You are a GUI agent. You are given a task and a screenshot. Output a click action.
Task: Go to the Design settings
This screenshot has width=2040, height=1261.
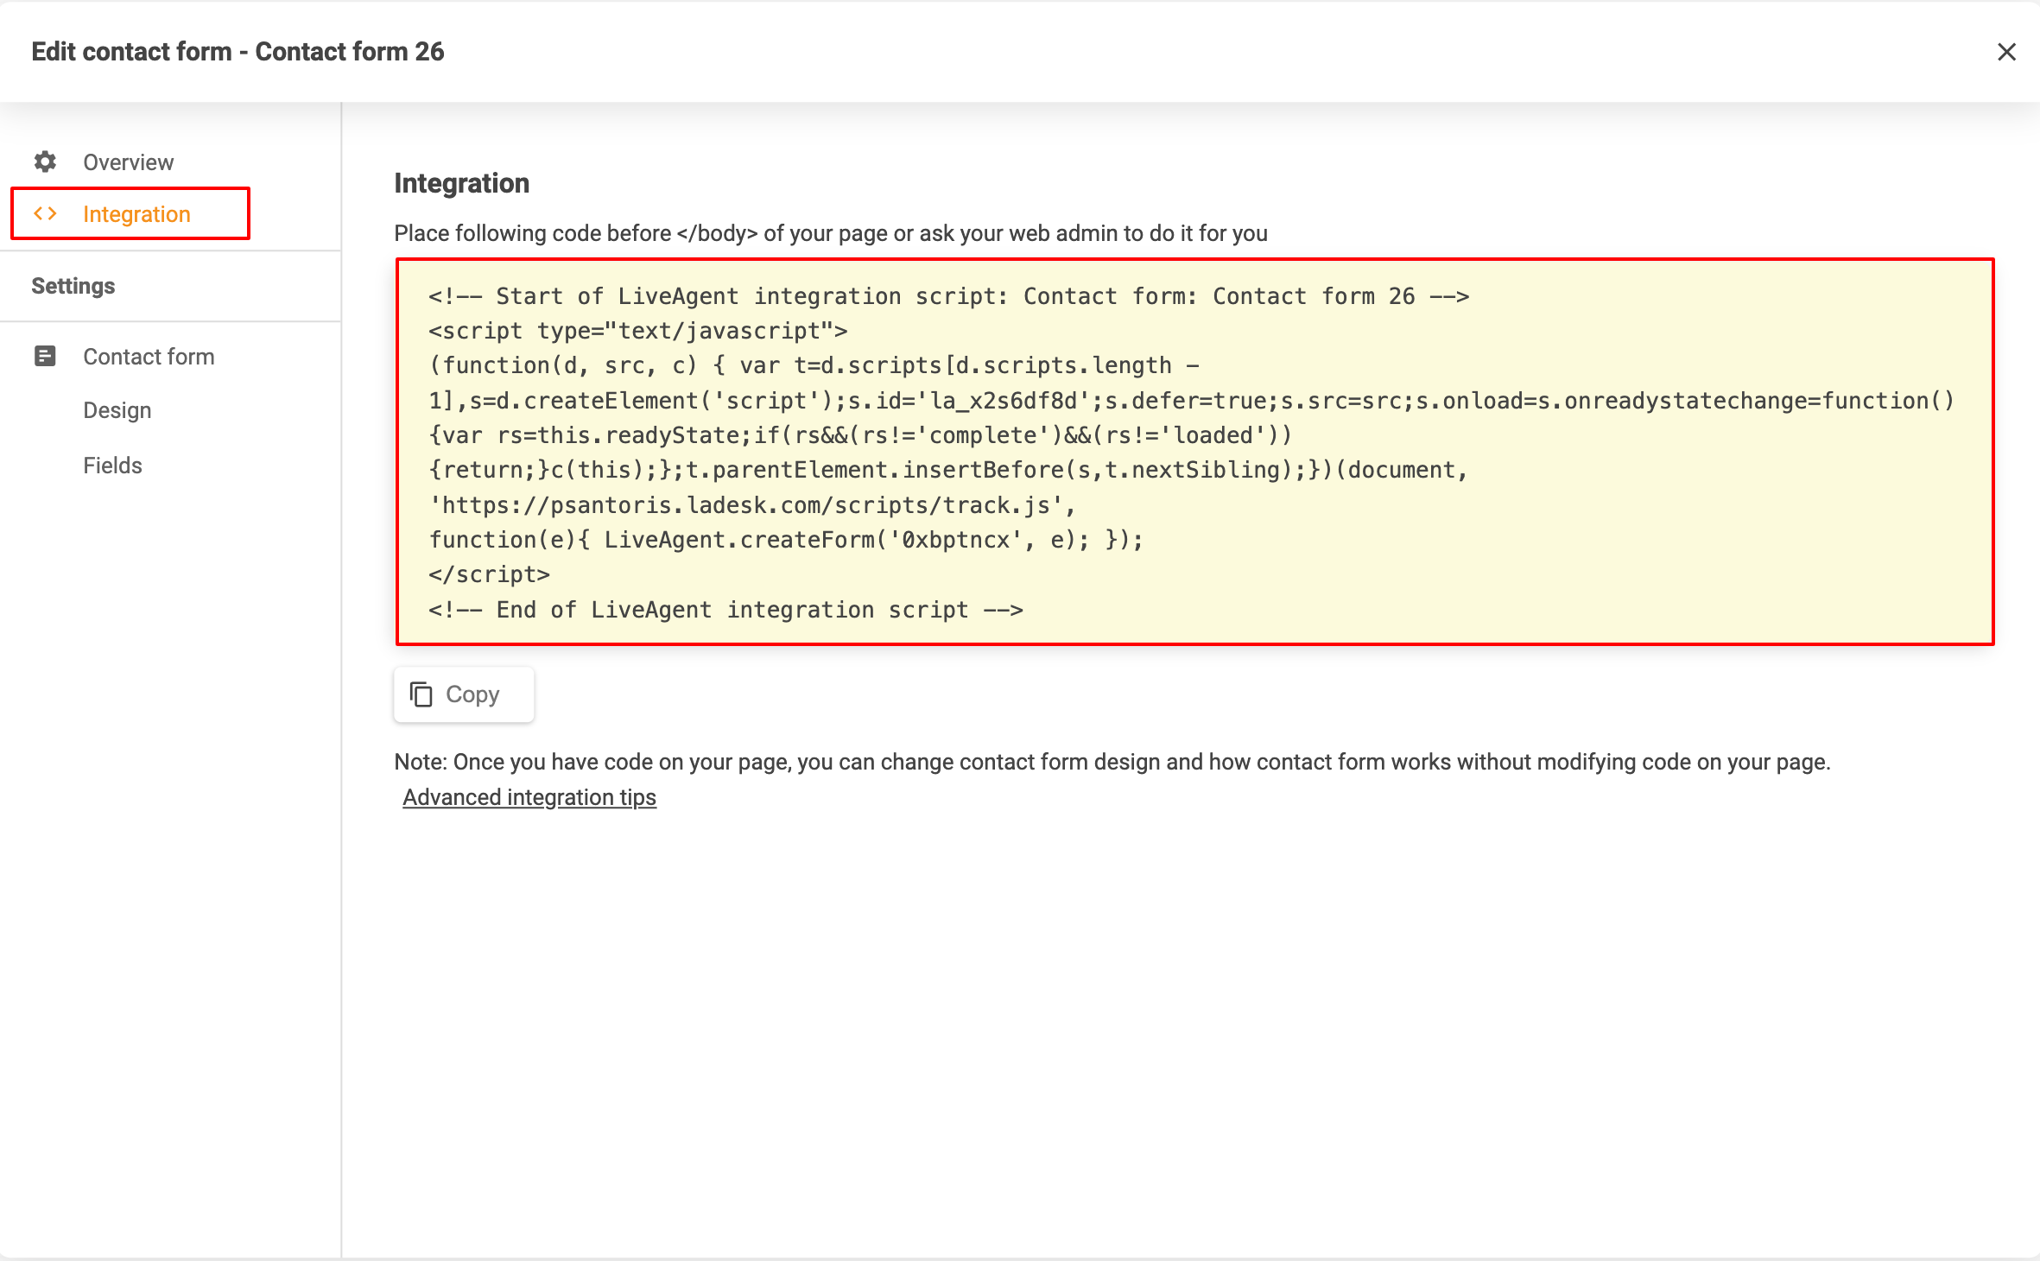click(117, 410)
